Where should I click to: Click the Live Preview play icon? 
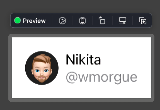pyautogui.click(x=62, y=21)
